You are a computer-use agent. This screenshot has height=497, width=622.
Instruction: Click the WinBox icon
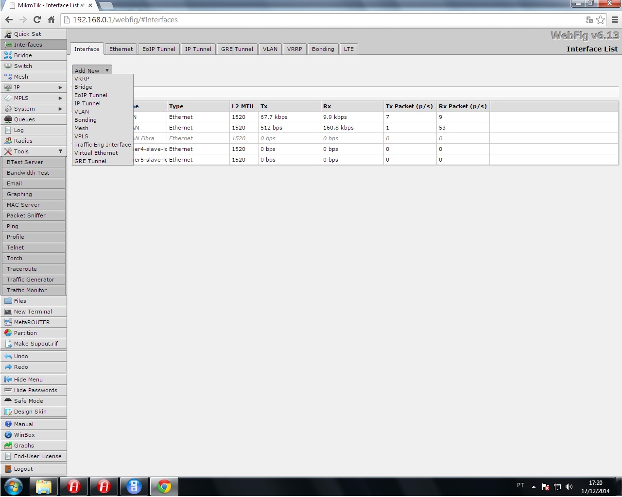click(8, 435)
